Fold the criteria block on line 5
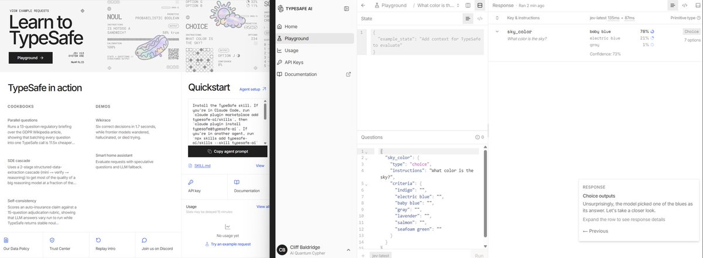The height and width of the screenshot is (258, 703). click(367, 184)
